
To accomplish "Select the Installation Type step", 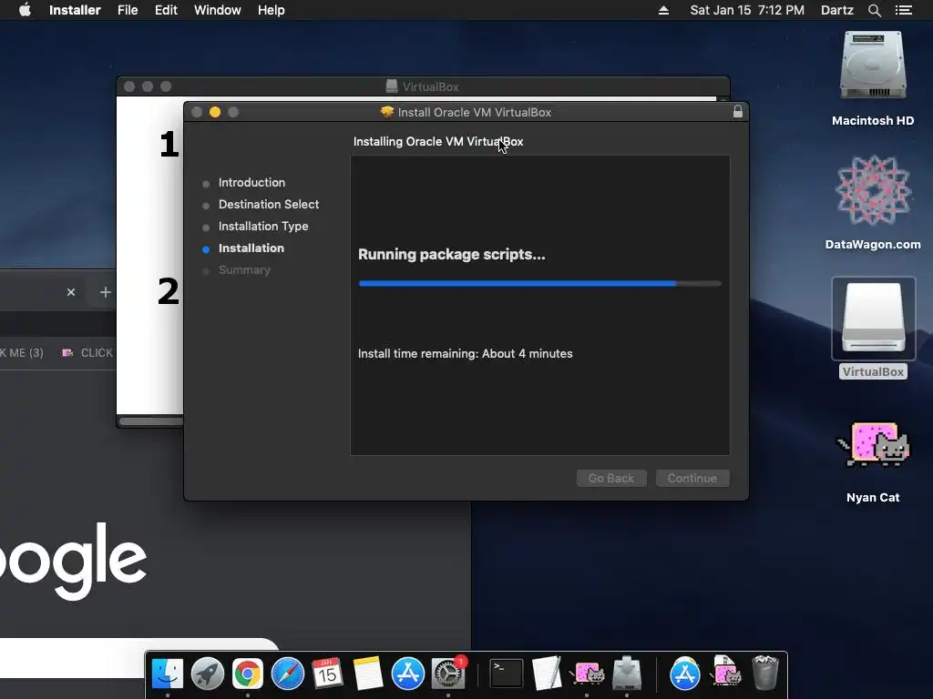I will [x=263, y=227].
